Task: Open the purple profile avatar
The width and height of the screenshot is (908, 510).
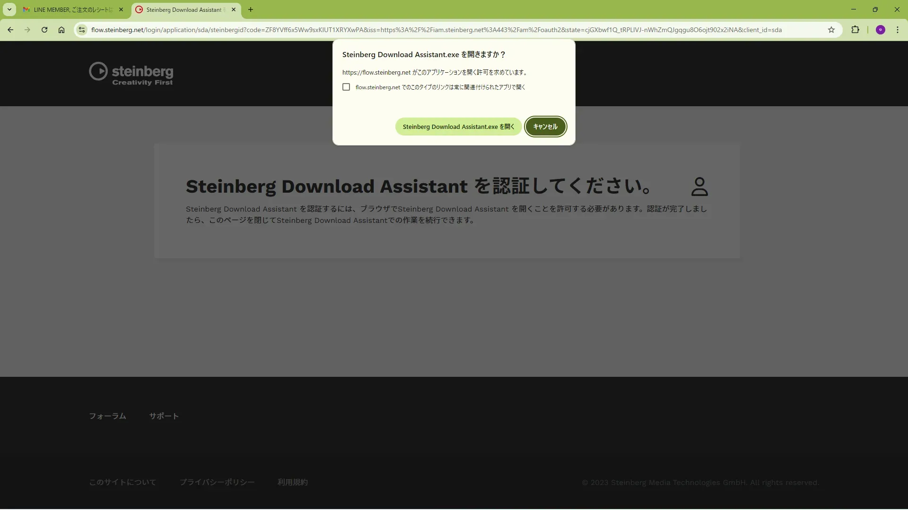Action: [880, 30]
